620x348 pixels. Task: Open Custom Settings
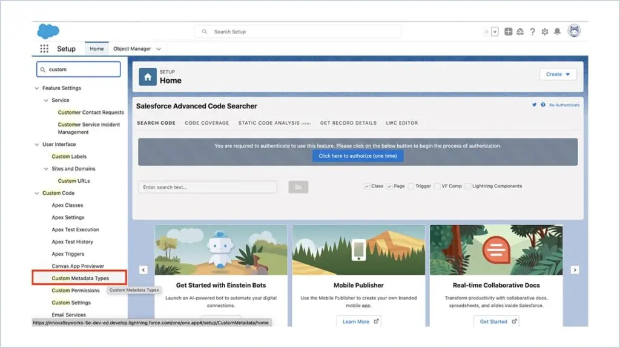pyautogui.click(x=71, y=303)
